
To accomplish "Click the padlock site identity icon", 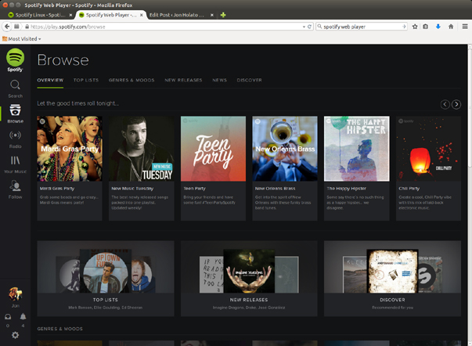I will tap(27, 27).
